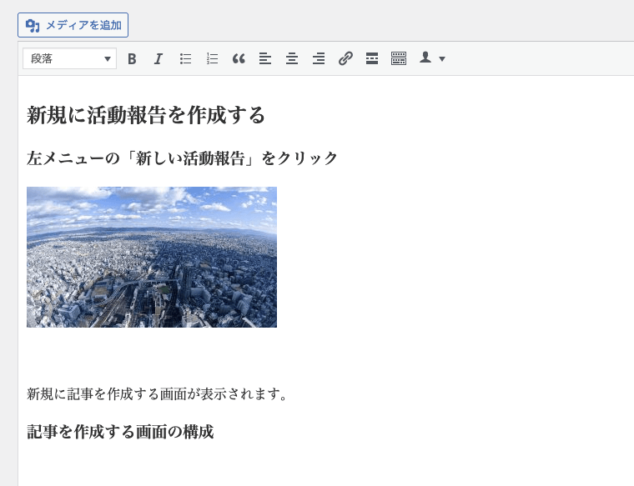This screenshot has height=486, width=634.
Task: Insert a numbered list
Action: 212,59
